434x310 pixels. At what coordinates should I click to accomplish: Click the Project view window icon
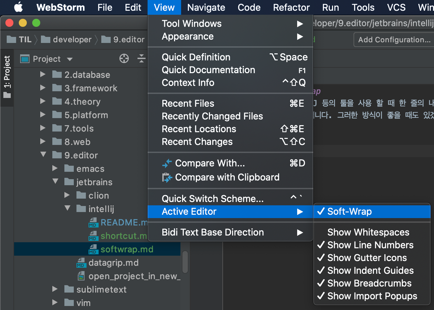25,59
